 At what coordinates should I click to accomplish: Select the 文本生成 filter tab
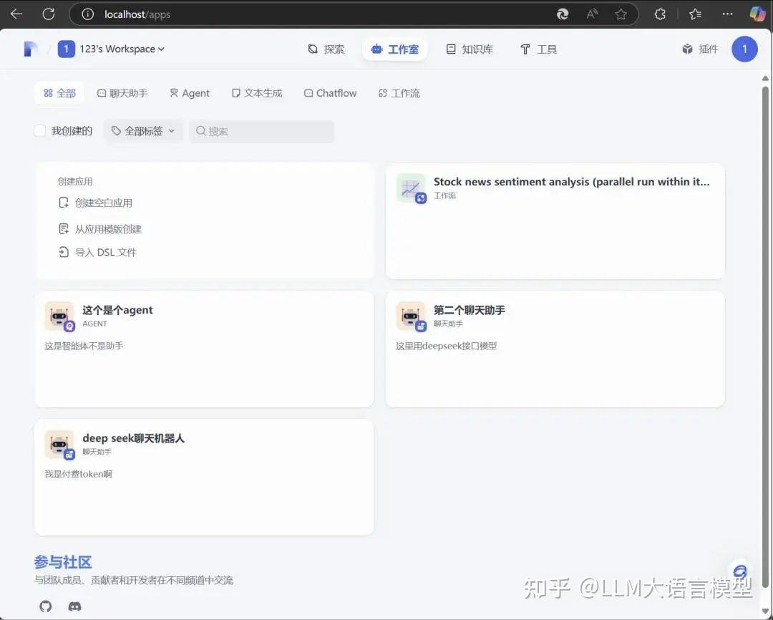pos(257,93)
